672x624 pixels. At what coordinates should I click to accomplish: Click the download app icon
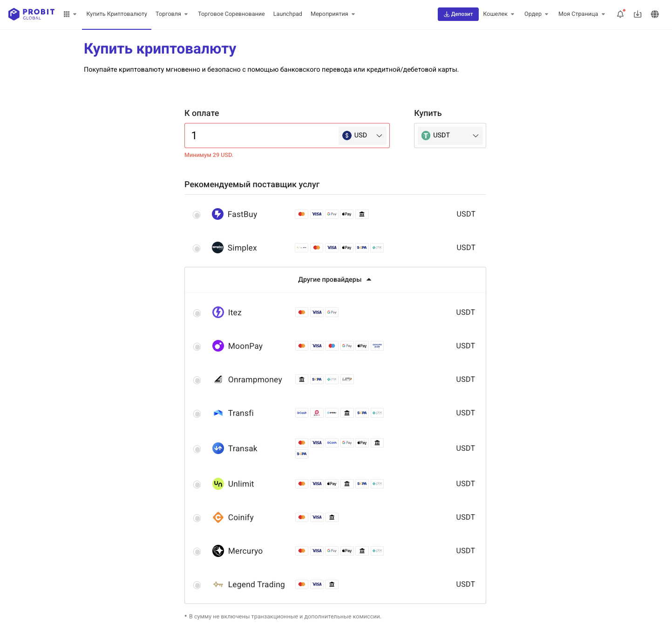(638, 14)
